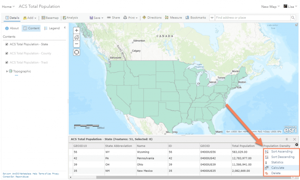The image size is (300, 180).
Task: Collapse the side panel arrow
Action: pos(65,28)
